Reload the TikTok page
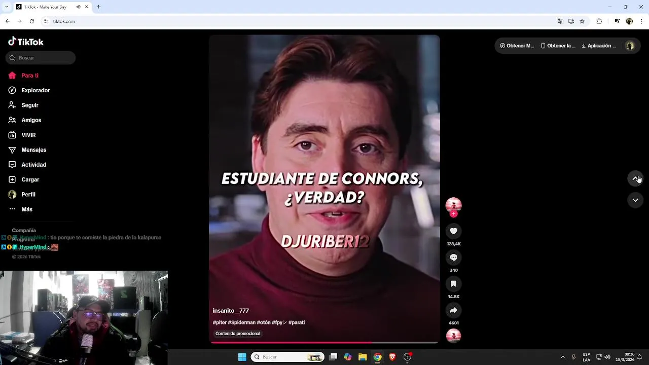The image size is (649, 365). [x=31, y=21]
